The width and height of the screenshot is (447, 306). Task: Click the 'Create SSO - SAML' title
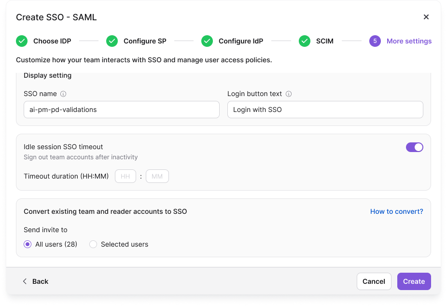56,17
